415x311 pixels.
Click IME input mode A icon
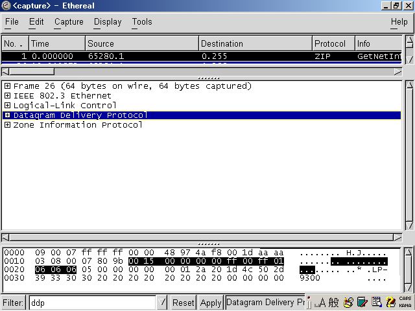tap(322, 303)
